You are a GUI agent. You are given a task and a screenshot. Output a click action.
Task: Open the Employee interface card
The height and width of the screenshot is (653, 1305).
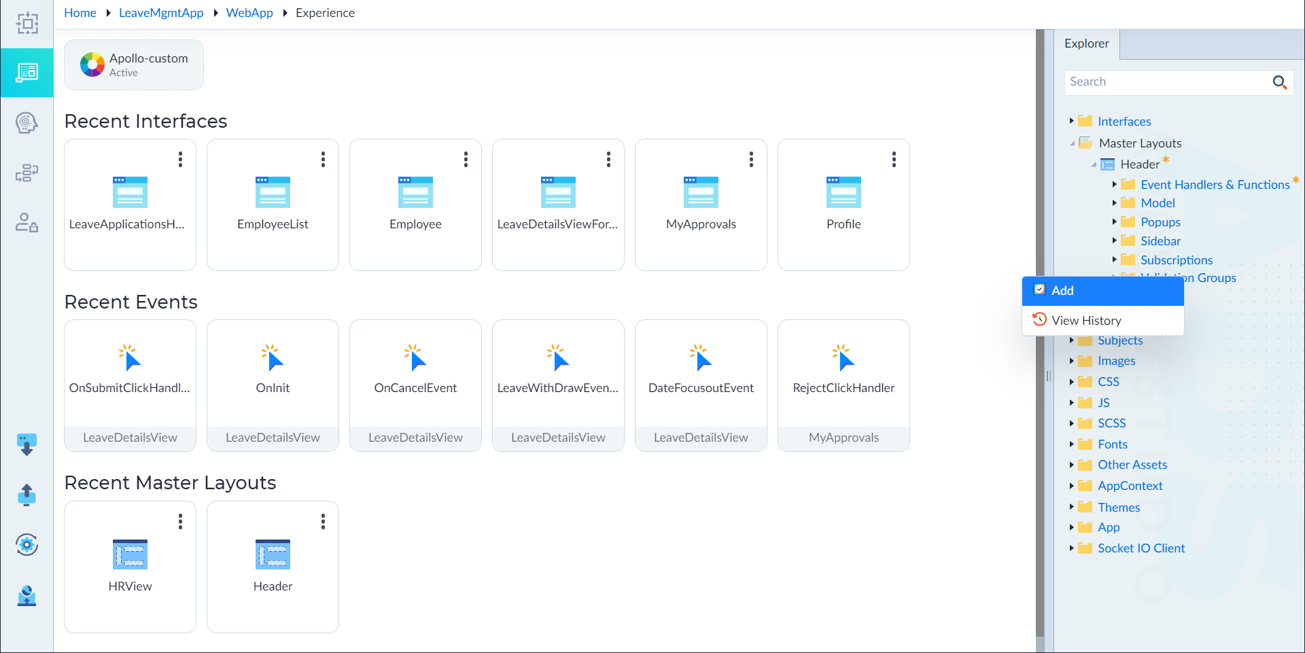(415, 205)
